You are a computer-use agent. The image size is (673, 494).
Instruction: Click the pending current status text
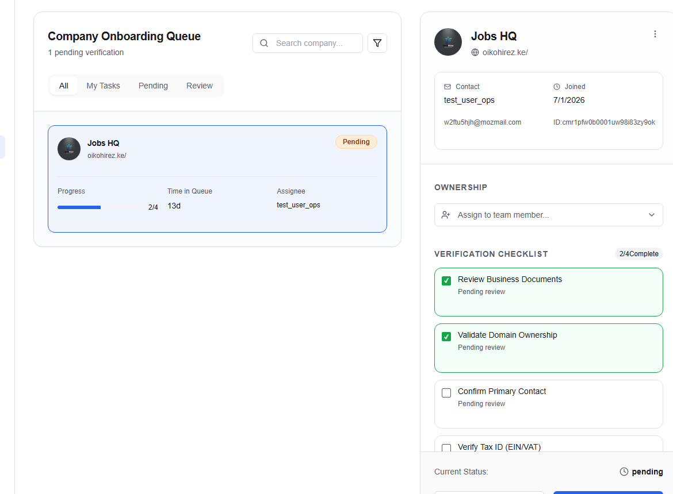click(x=647, y=472)
